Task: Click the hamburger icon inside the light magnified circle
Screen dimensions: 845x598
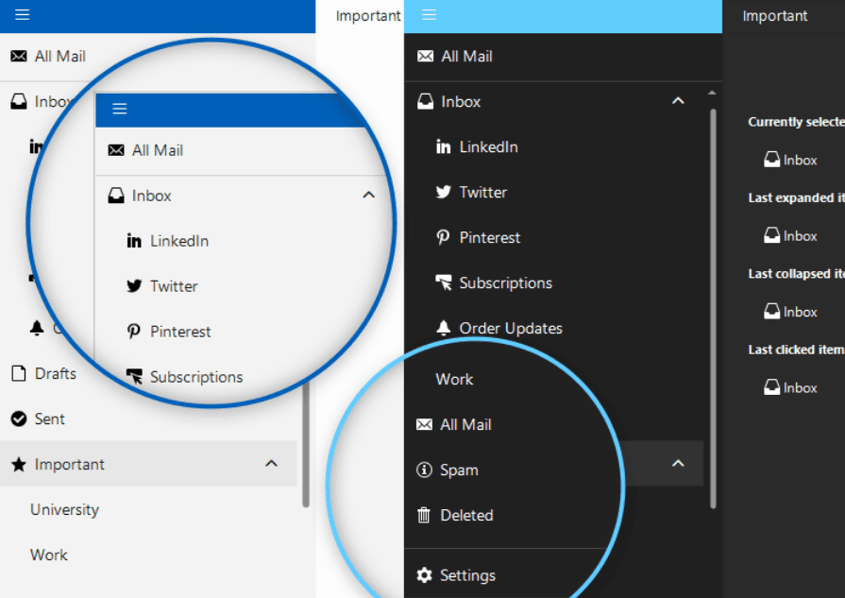Action: [120, 109]
